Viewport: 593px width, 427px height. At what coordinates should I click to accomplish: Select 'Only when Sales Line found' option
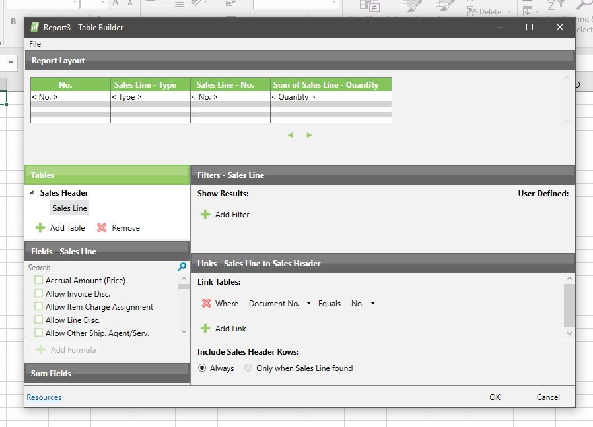point(248,368)
